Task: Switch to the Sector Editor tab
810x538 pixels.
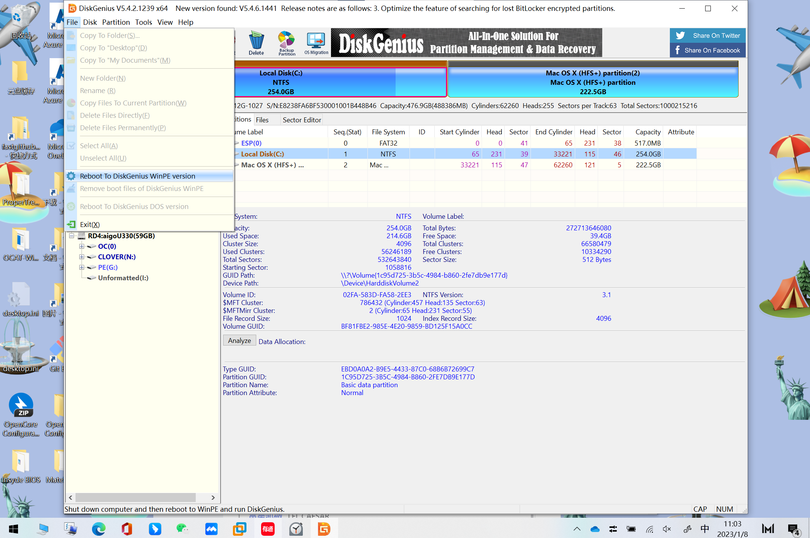Action: [301, 119]
